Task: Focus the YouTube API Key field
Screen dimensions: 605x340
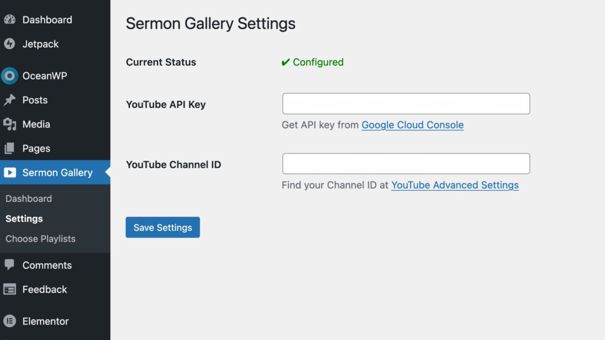Action: point(406,104)
